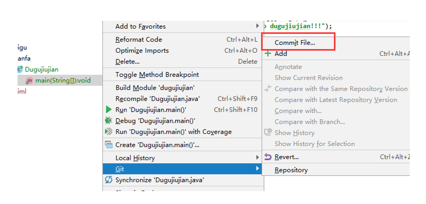This screenshot has width=426, height=204.
Task: Click Toggle Method Breakpoint
Action: (157, 75)
